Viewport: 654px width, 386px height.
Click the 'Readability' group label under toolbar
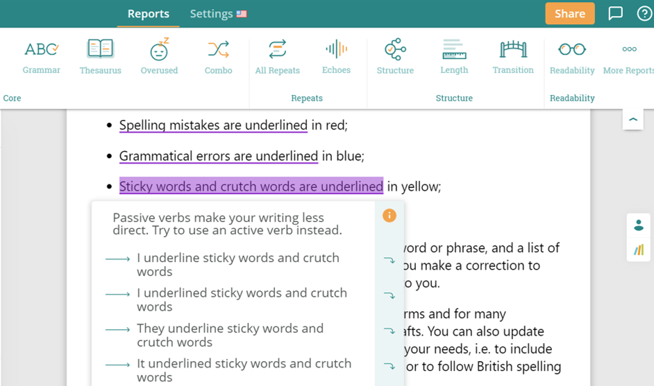(572, 98)
